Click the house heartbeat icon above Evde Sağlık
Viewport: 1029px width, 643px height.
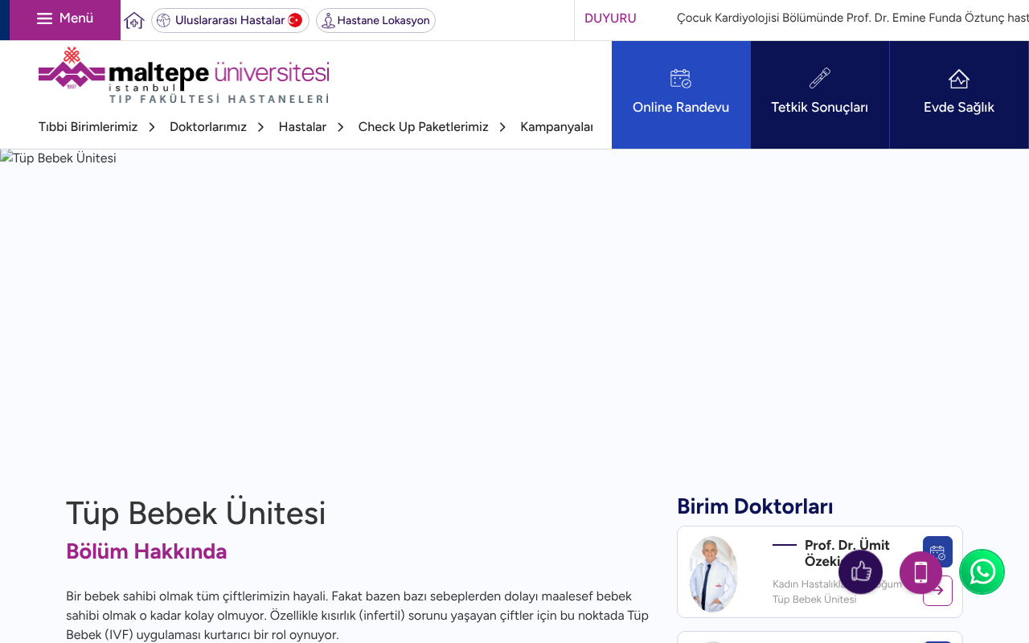pyautogui.click(x=959, y=78)
